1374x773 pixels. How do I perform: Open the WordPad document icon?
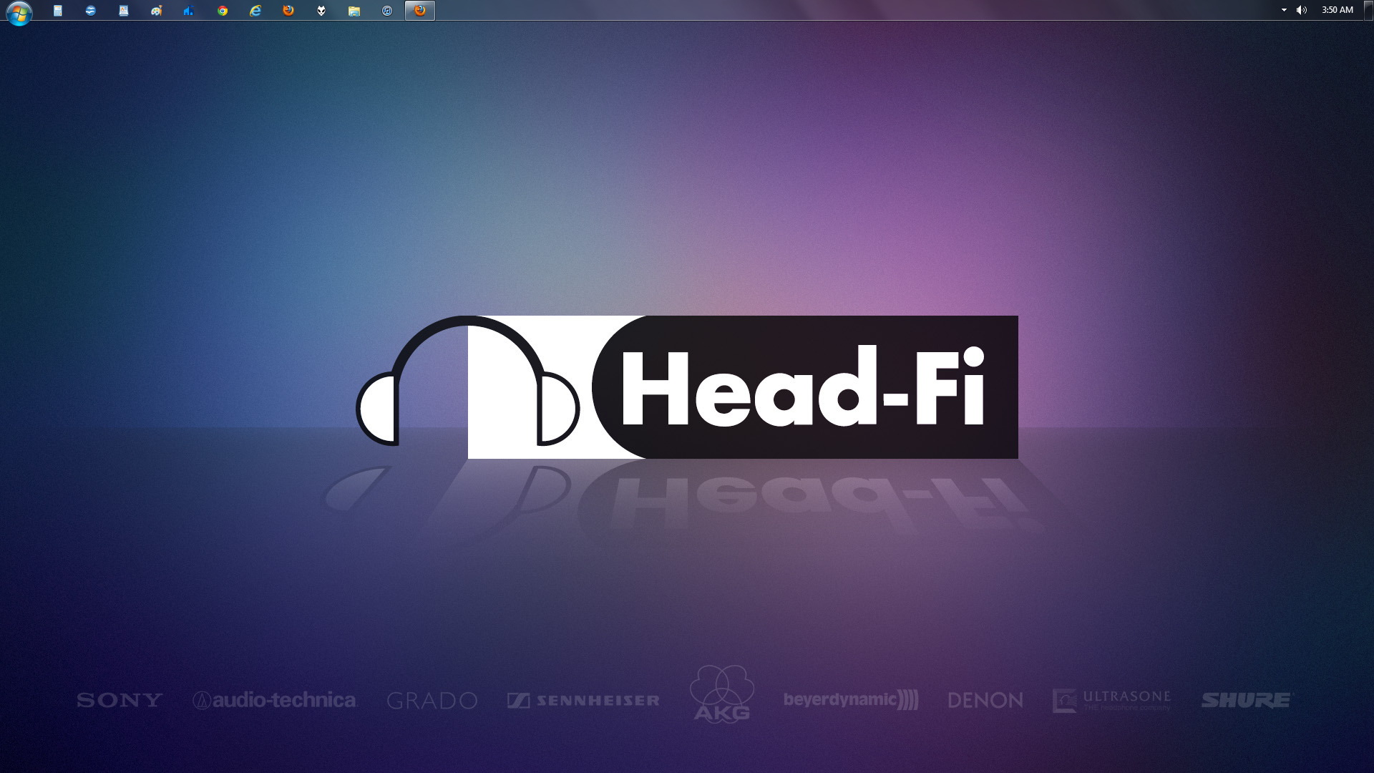[x=124, y=11]
